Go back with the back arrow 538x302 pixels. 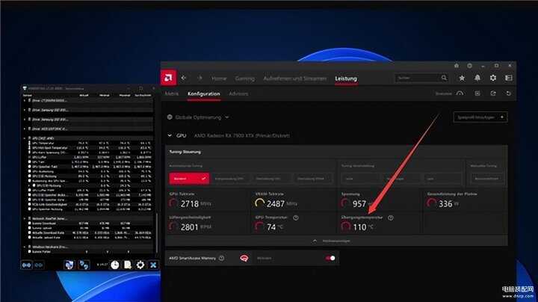pos(184,78)
